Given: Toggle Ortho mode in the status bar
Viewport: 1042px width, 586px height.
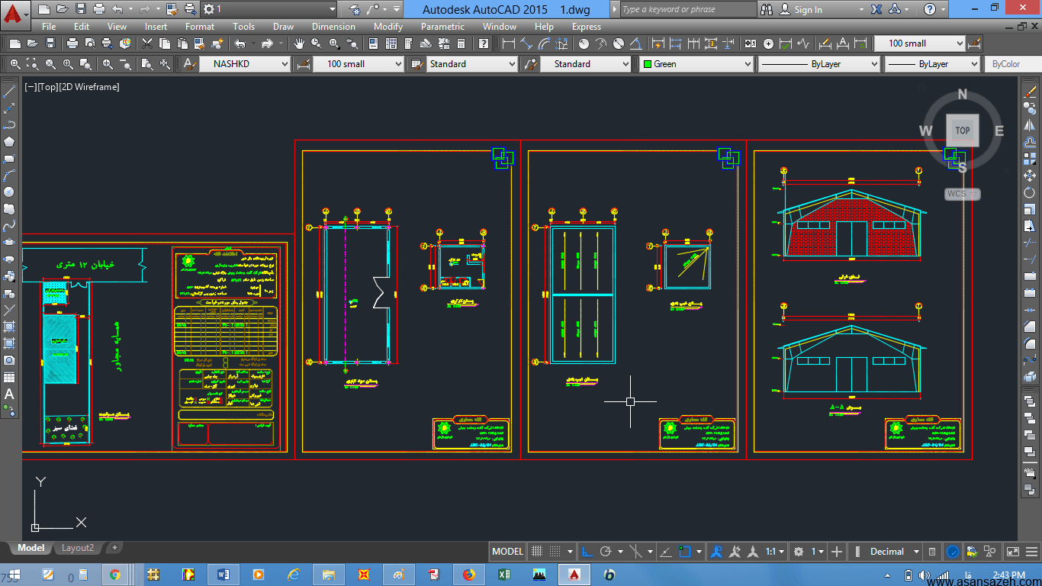Looking at the screenshot, I should point(587,552).
